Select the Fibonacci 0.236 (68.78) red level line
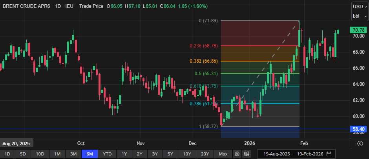 [260, 46]
